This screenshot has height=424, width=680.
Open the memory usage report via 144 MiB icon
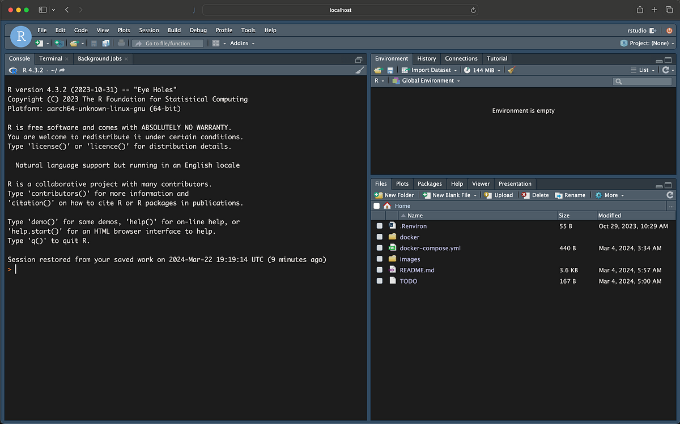point(481,70)
